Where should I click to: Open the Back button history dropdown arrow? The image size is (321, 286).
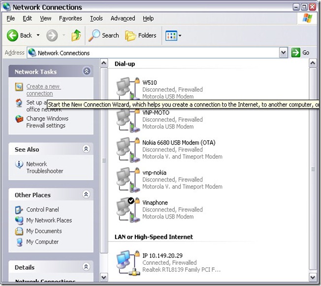pyautogui.click(x=38, y=36)
